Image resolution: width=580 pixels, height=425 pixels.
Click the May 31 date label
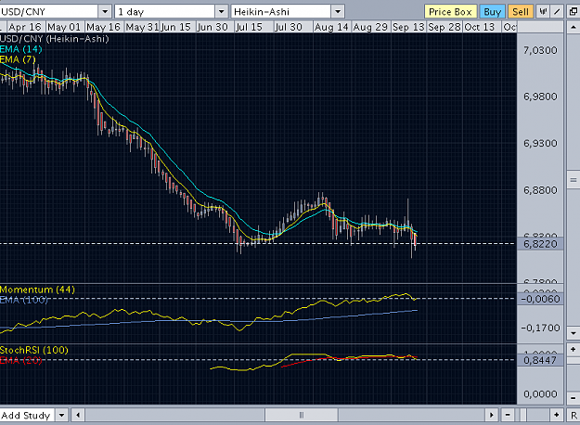(x=142, y=27)
